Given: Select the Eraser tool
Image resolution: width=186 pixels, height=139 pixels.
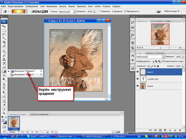Looking at the screenshot, I should (4, 67).
